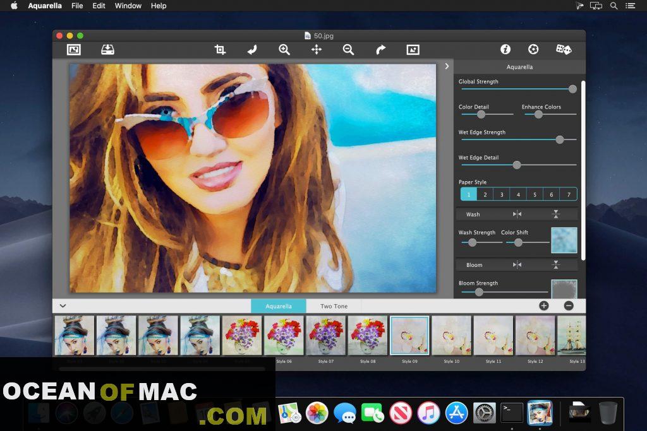Click the Enhance Colors slider handle
Image resolution: width=647 pixels, height=431 pixels.
538,115
